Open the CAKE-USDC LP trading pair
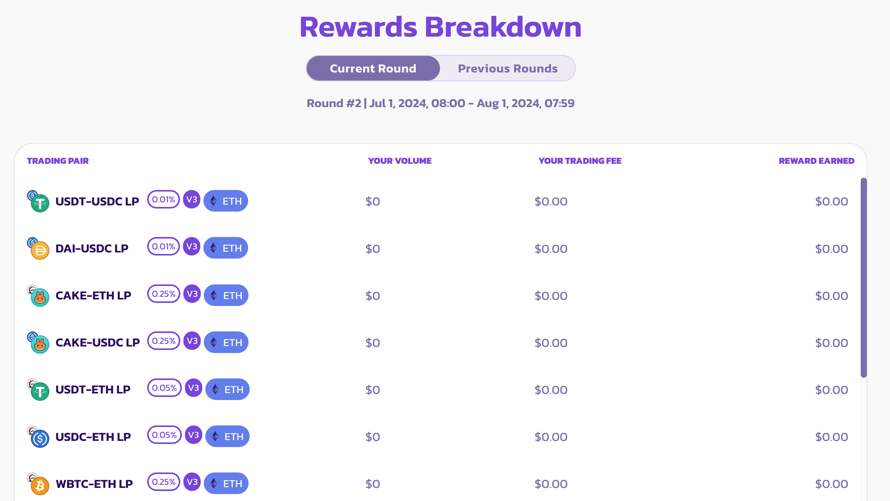 (97, 343)
